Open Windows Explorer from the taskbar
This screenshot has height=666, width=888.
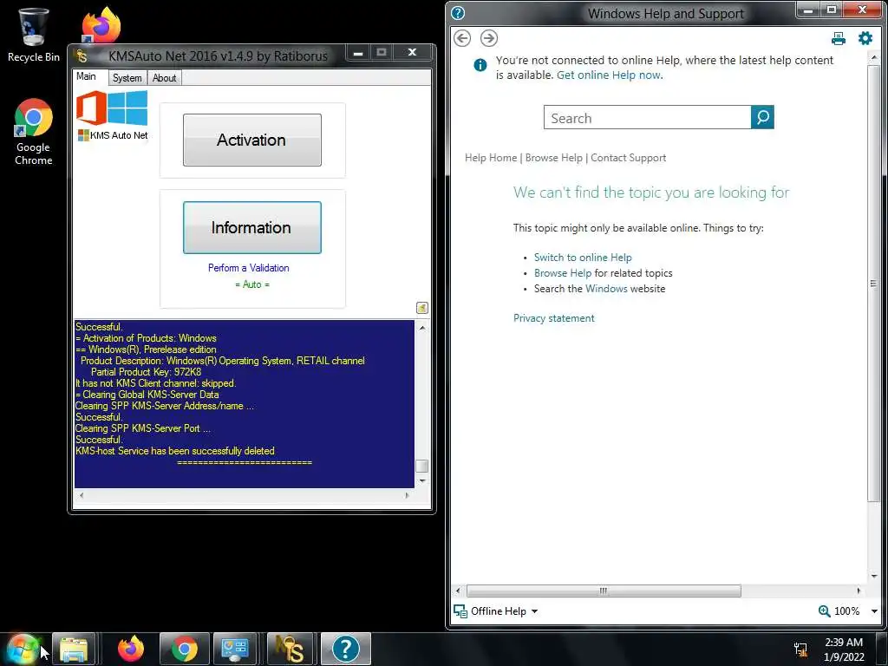(75, 649)
